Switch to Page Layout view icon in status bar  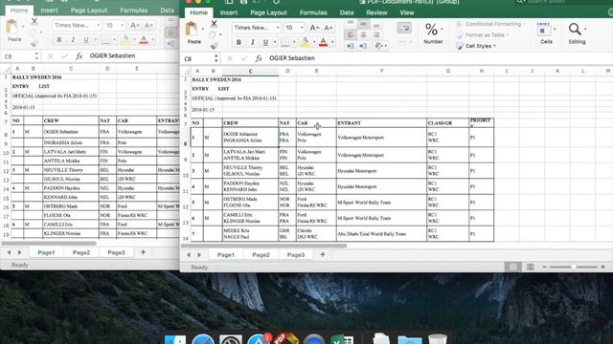coord(530,268)
